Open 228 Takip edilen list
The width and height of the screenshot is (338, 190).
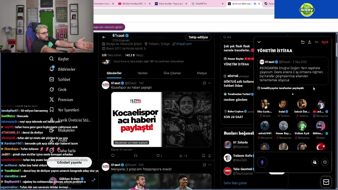tap(111, 55)
